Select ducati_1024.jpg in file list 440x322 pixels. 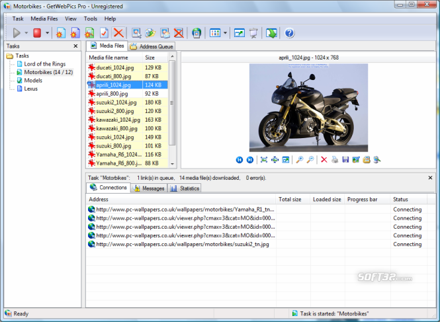[128, 67]
